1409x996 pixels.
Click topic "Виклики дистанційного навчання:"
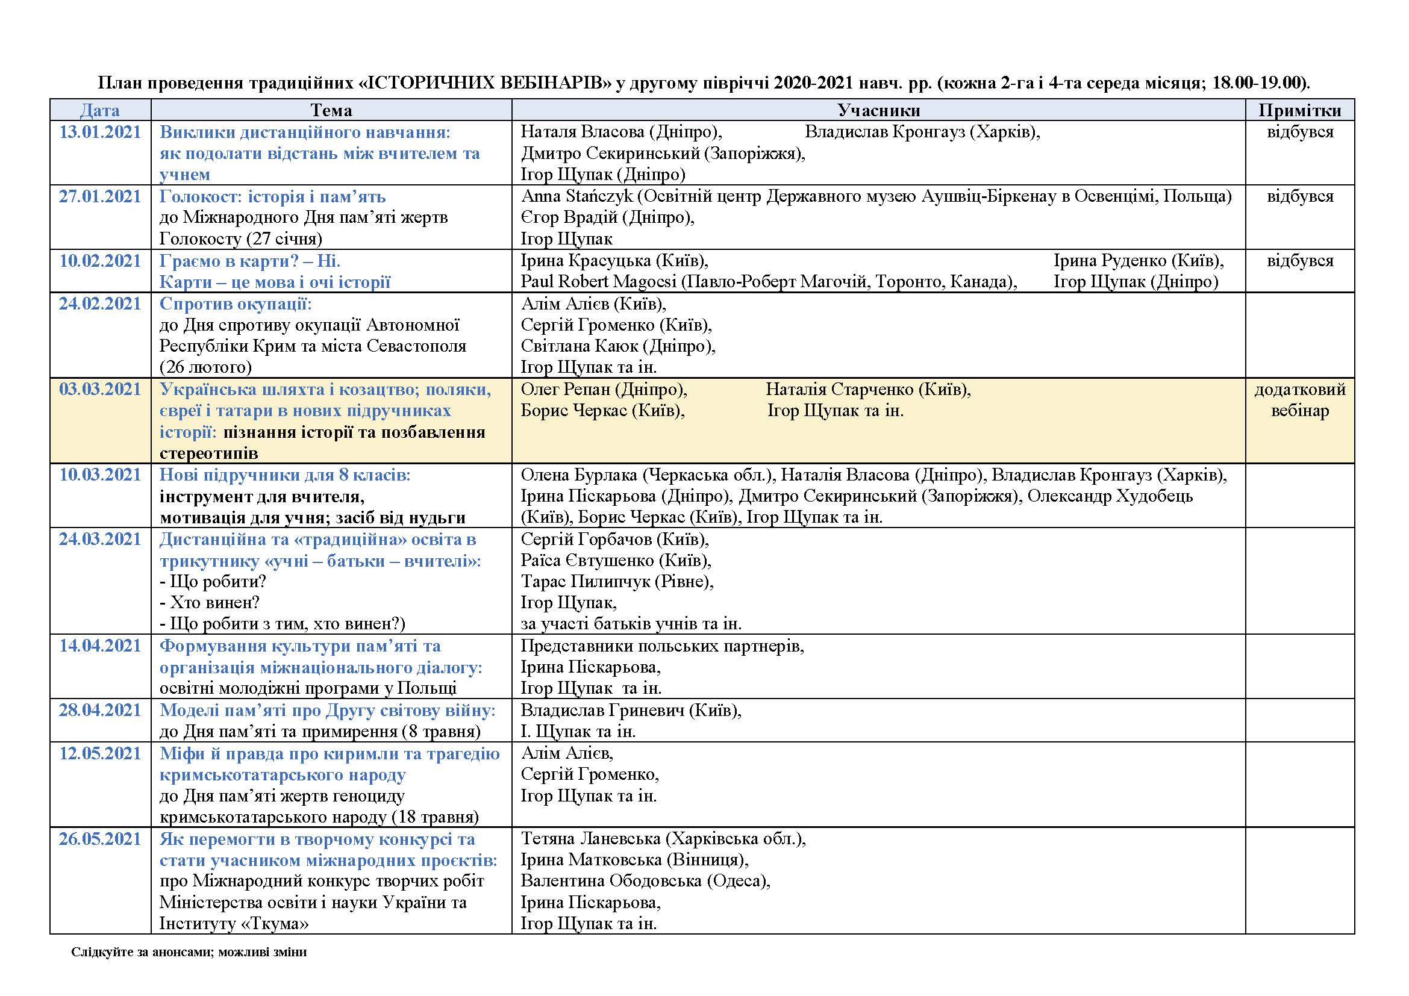305,132
